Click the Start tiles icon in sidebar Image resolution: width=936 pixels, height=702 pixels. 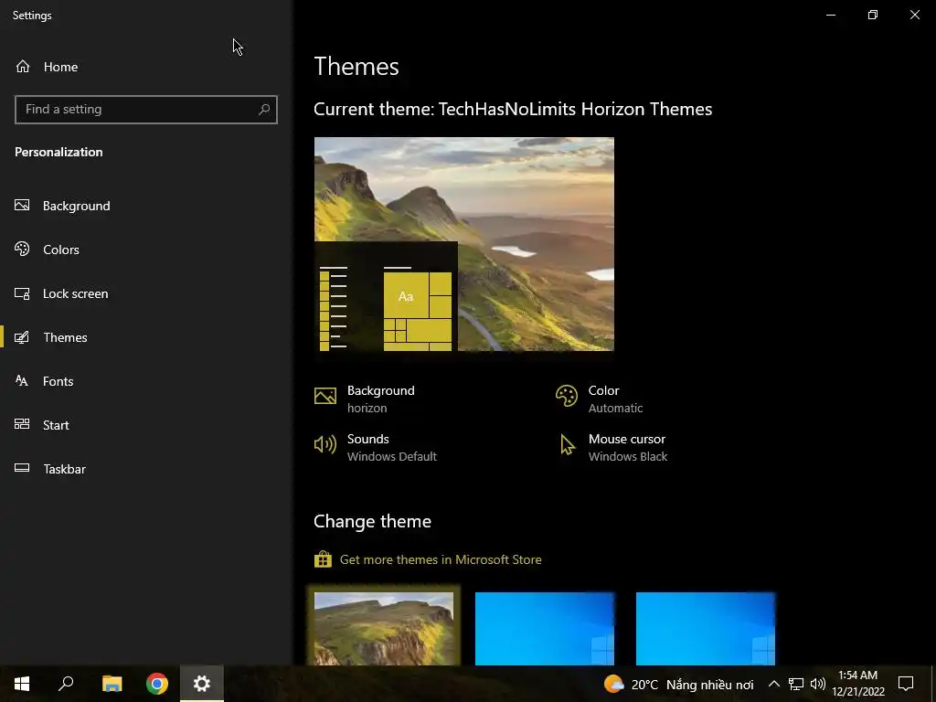22,424
